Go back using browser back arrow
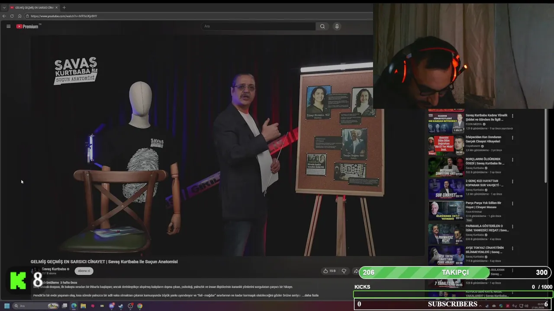The height and width of the screenshot is (311, 554). [x=4, y=16]
